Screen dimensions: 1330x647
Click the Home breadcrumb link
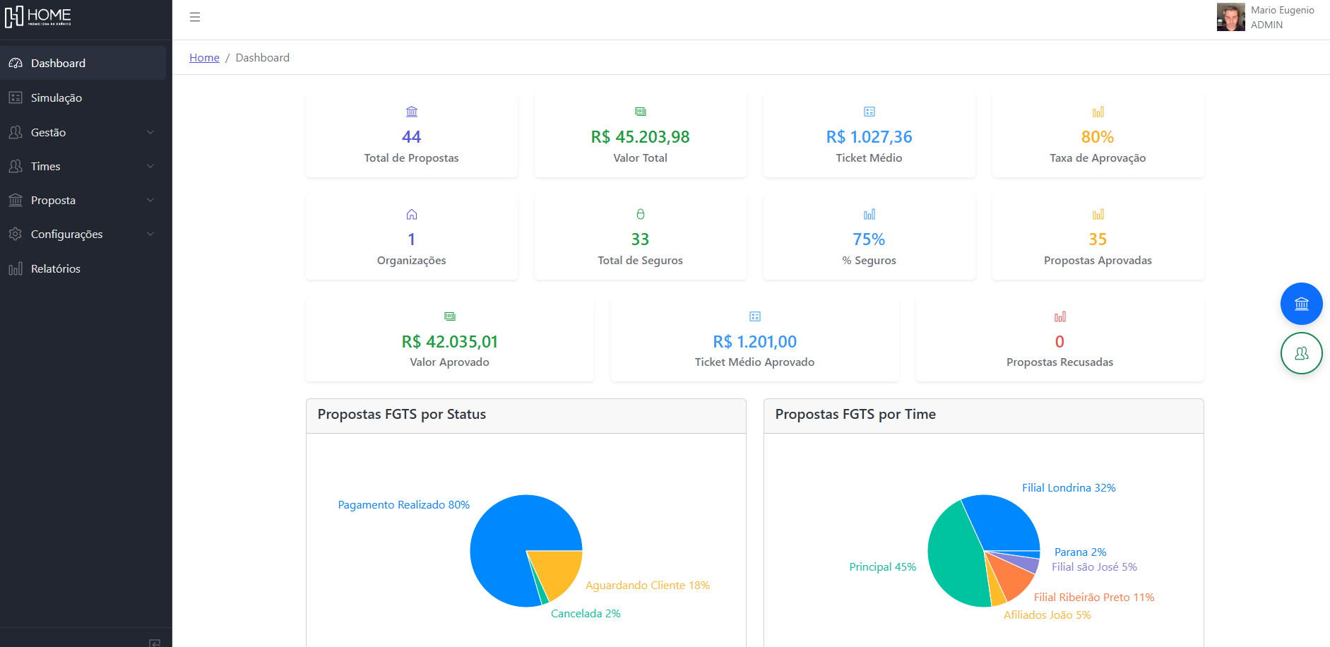(x=204, y=57)
